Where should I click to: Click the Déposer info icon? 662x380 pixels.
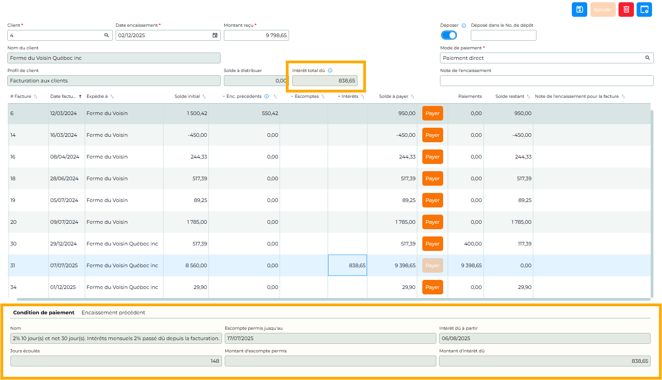click(464, 25)
